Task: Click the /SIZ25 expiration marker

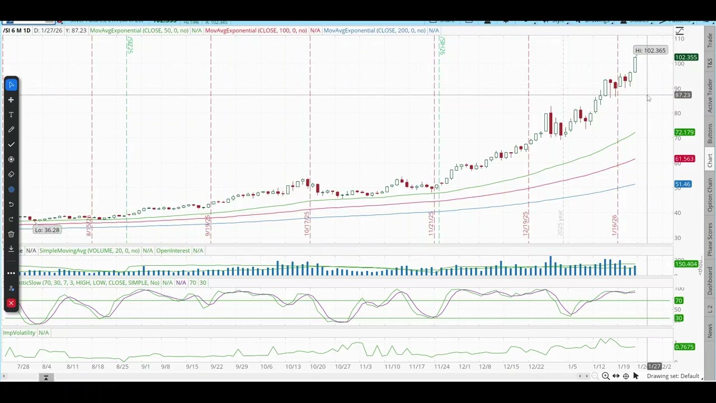Action: (x=130, y=45)
